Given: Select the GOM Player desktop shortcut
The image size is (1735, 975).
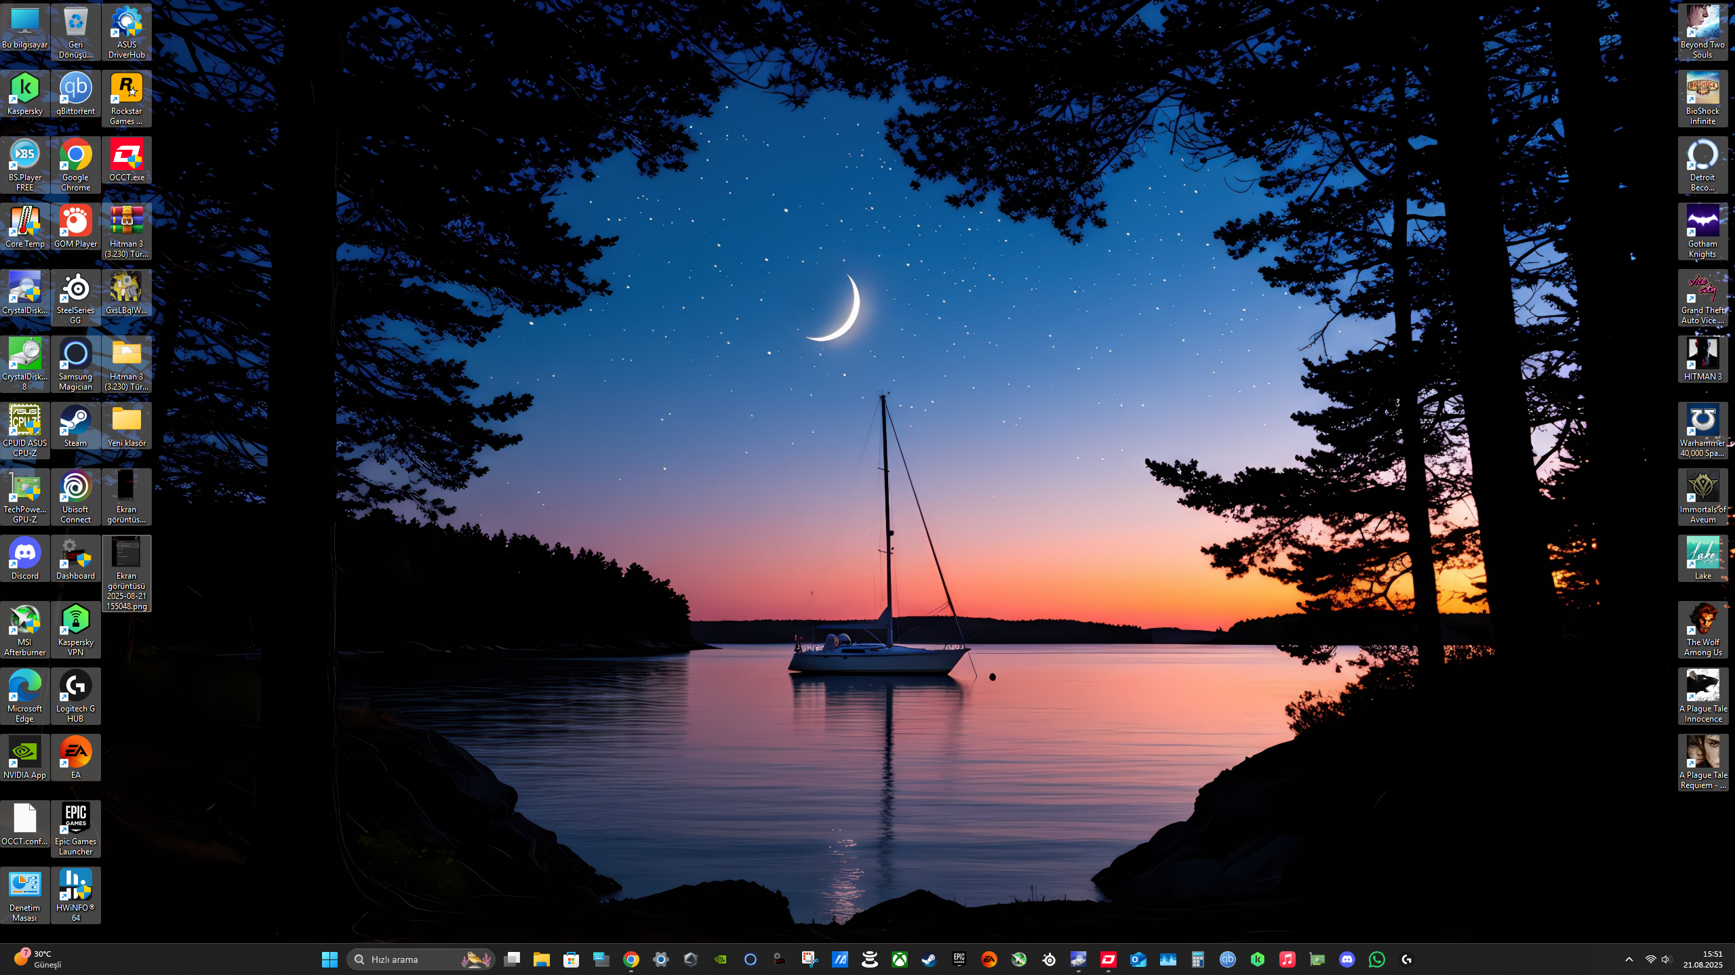Looking at the screenshot, I should click(x=75, y=227).
